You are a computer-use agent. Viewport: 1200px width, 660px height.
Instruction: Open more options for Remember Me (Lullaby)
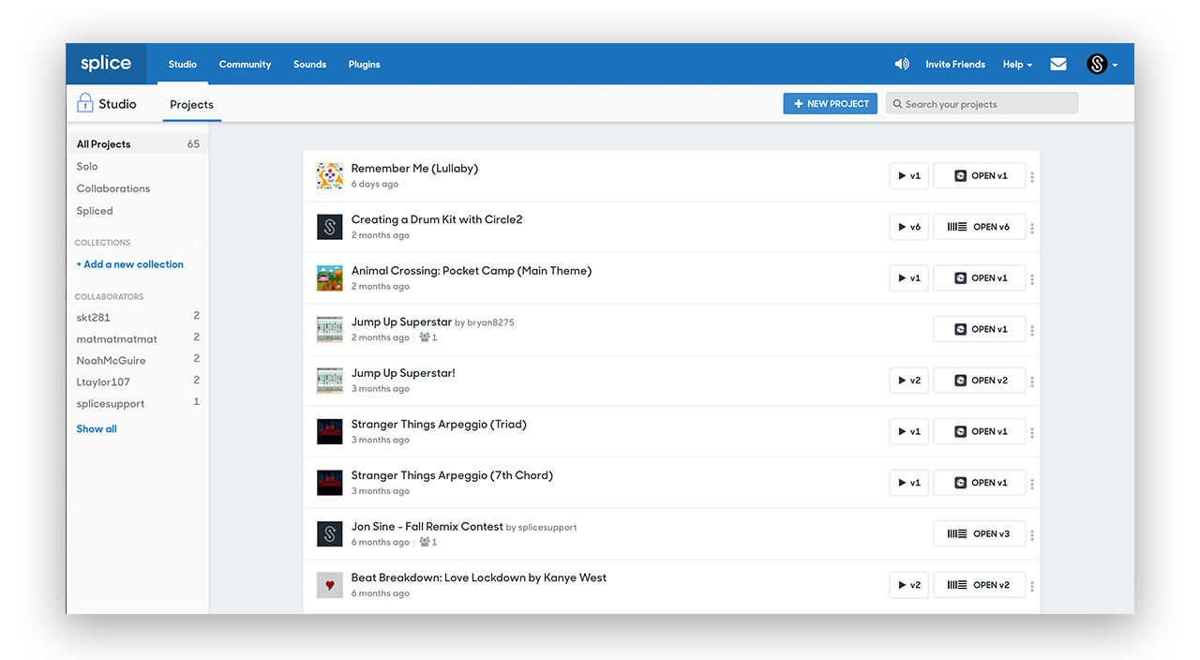pos(1032,177)
